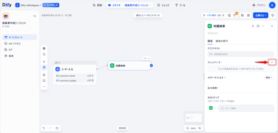The width and height of the screenshot is (278, 133).
Task: Click the undo arrow icon
Action: [x=44, y=128]
